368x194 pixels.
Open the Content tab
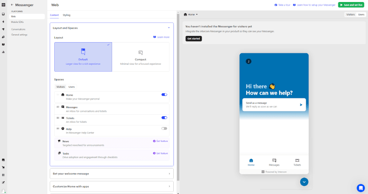(55, 15)
